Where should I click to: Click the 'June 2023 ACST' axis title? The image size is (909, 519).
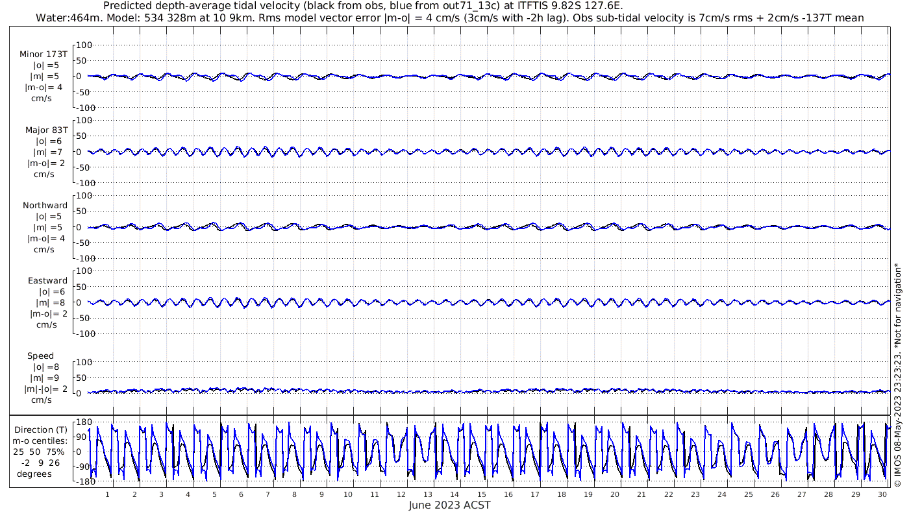pos(449,505)
